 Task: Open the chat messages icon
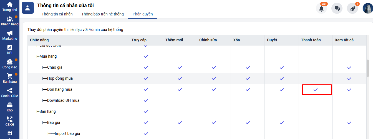click(x=337, y=9)
